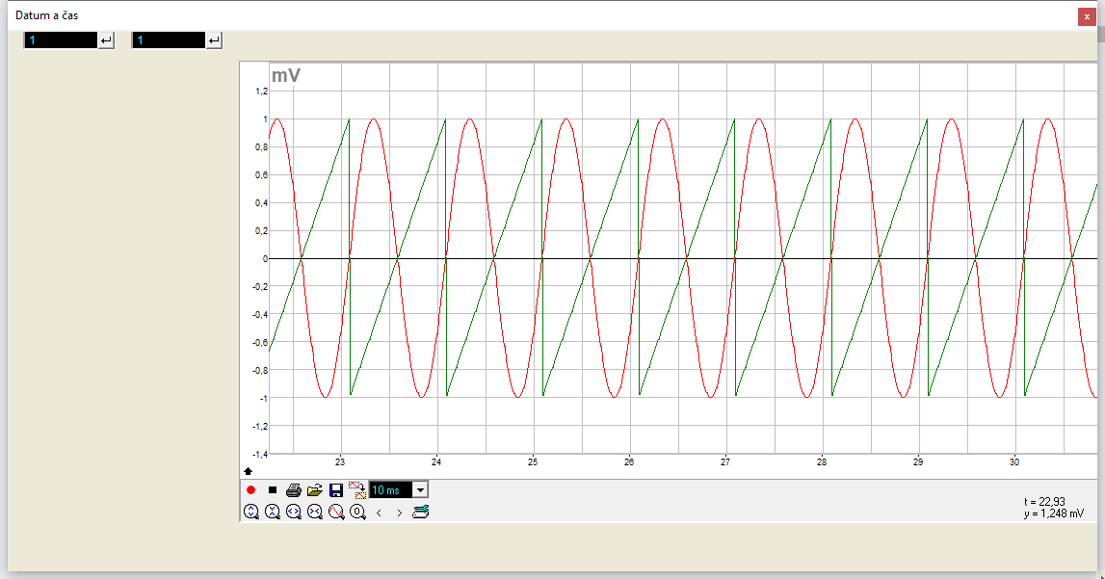Open the device settings wrench icon
The image size is (1105, 579).
[x=420, y=513]
